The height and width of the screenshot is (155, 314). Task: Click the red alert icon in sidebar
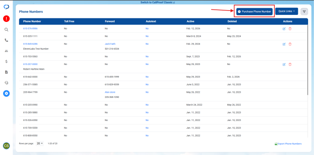6,19
